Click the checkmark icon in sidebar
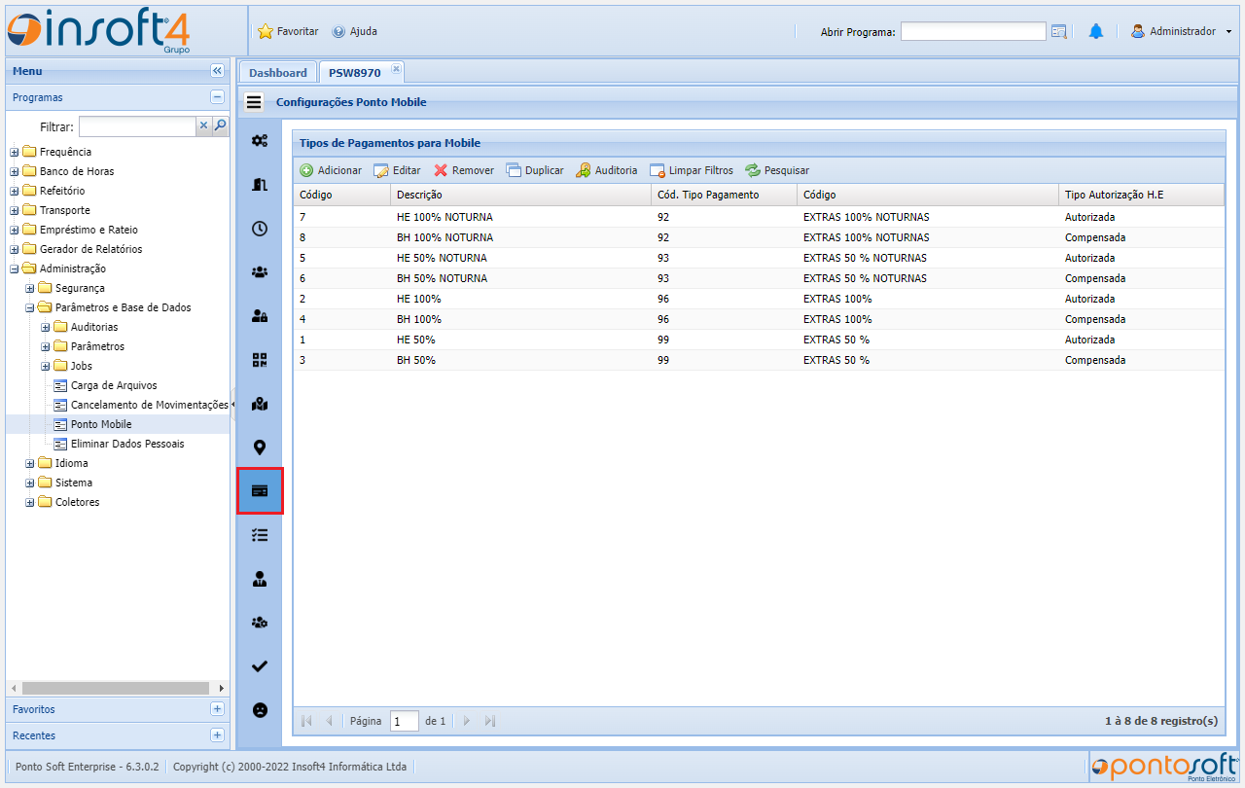1245x788 pixels. [260, 666]
